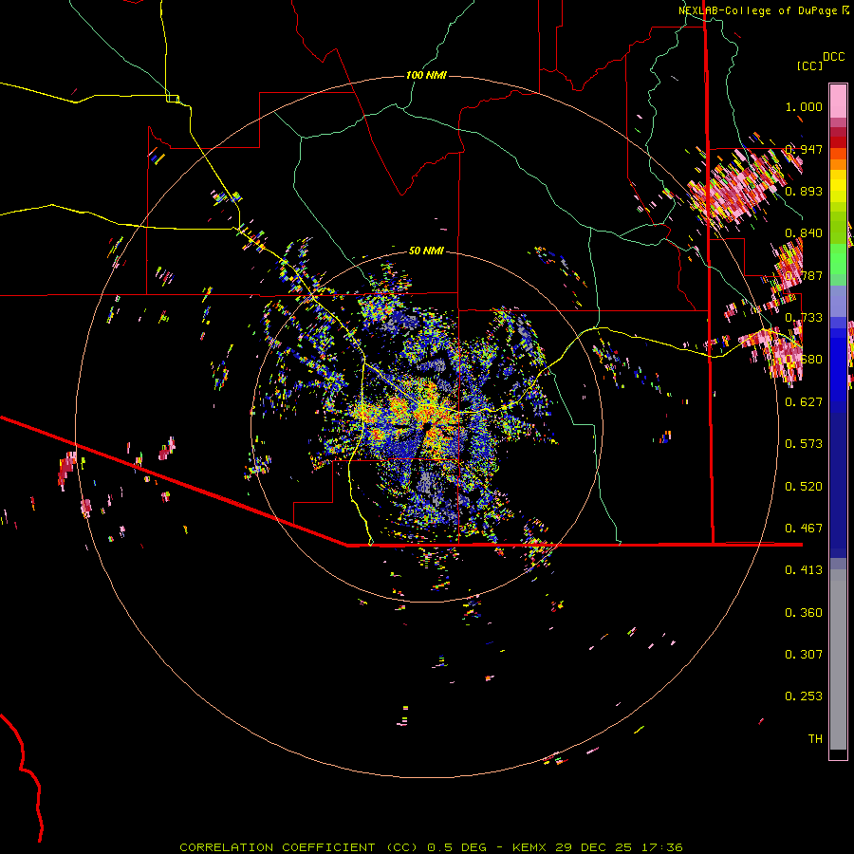This screenshot has height=854, width=854.
Task: Click the 0.253 scale value
Action: click(x=804, y=696)
